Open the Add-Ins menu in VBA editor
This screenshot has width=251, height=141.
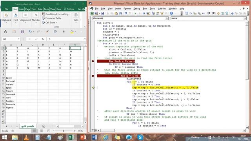pos(162,9)
